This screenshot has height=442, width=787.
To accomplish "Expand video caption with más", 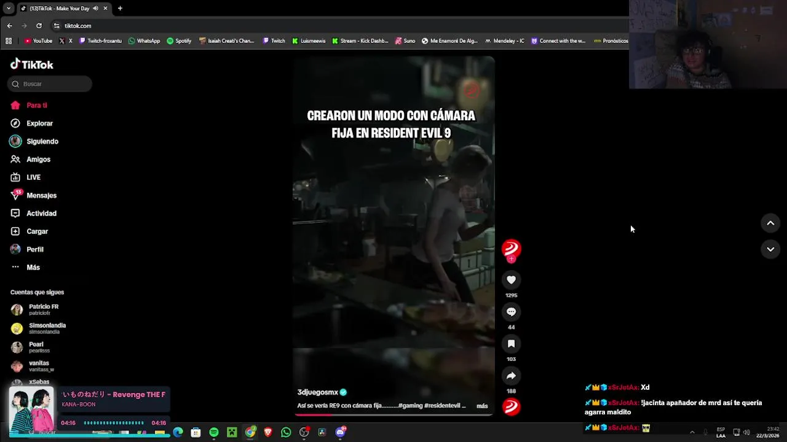I will click(x=482, y=406).
